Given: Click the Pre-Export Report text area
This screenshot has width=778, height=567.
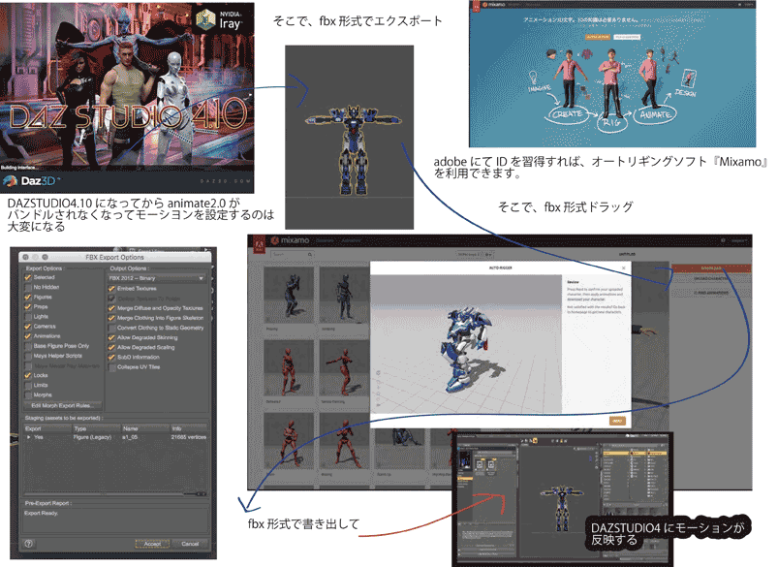Looking at the screenshot, I should click(115, 520).
